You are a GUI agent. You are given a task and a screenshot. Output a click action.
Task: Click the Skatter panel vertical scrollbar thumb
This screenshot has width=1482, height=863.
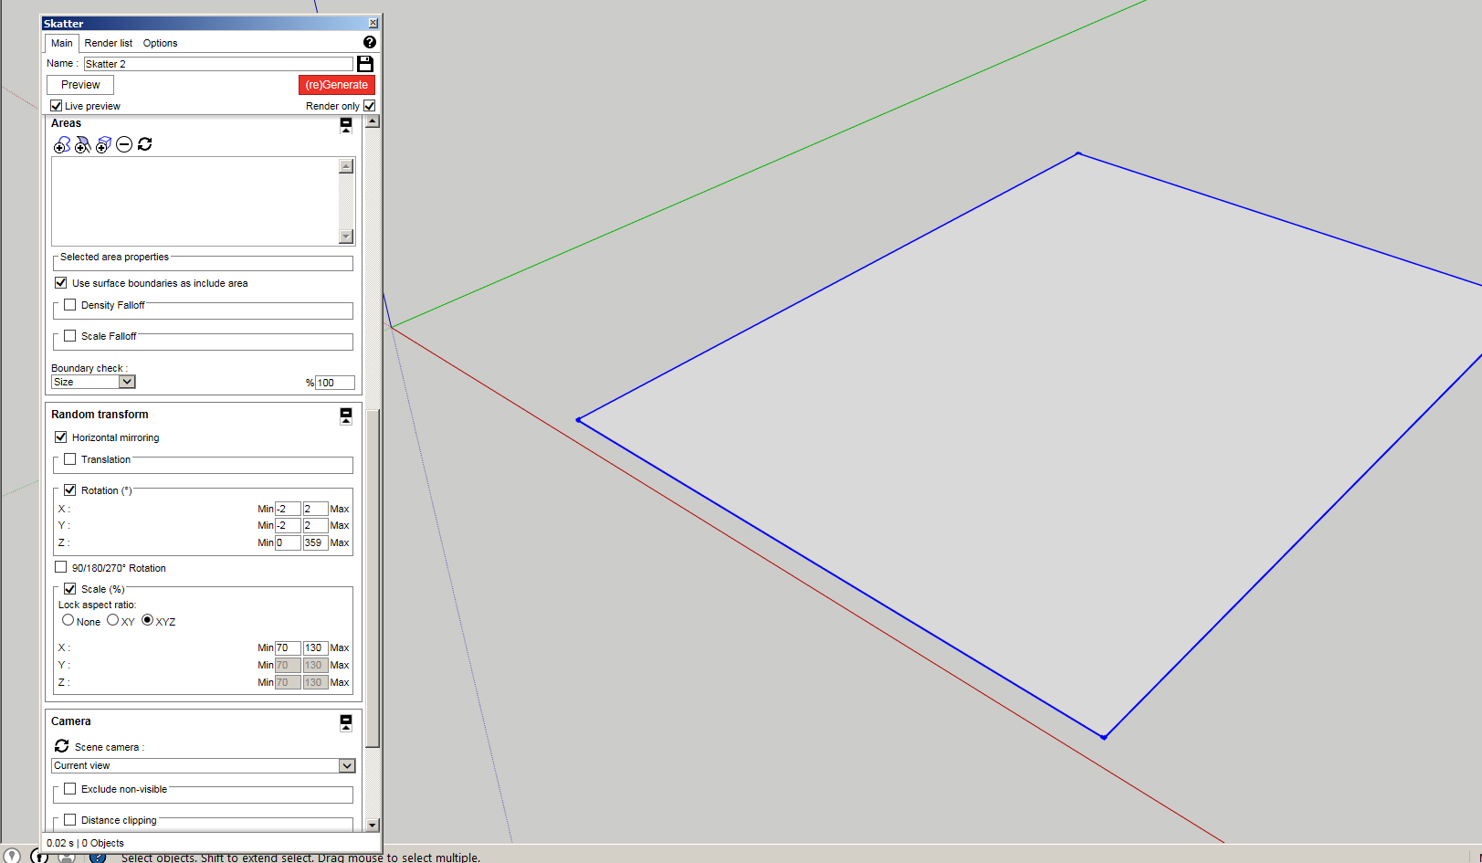pyautogui.click(x=373, y=579)
